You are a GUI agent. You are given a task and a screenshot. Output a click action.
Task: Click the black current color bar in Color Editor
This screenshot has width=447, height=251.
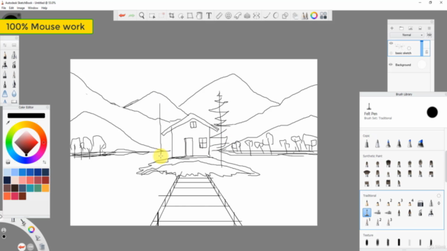27,116
